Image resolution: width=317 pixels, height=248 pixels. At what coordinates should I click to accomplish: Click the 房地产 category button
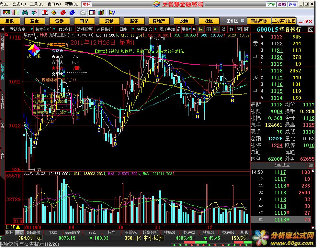pyautogui.click(x=159, y=21)
